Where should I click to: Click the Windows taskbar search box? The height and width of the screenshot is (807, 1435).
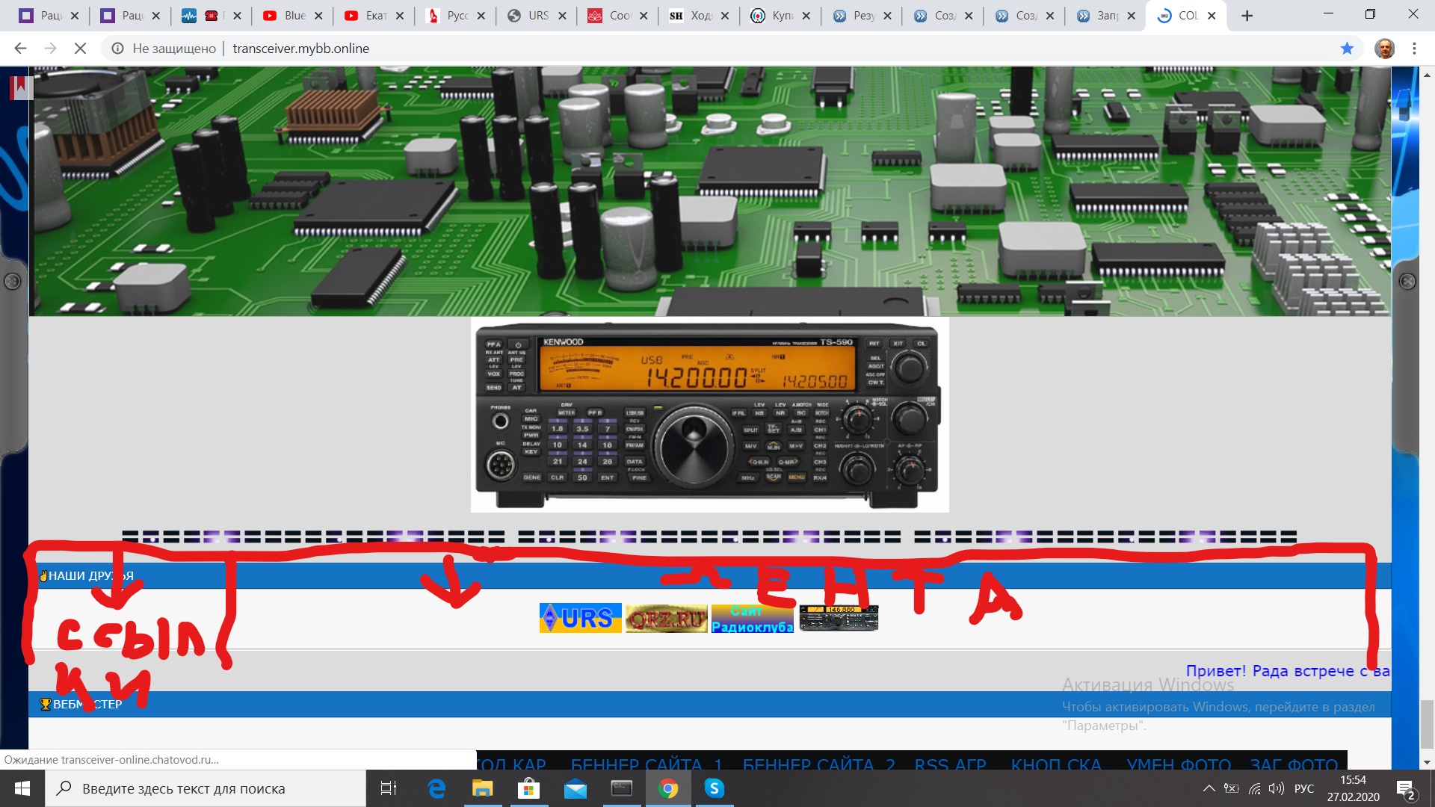click(x=206, y=788)
